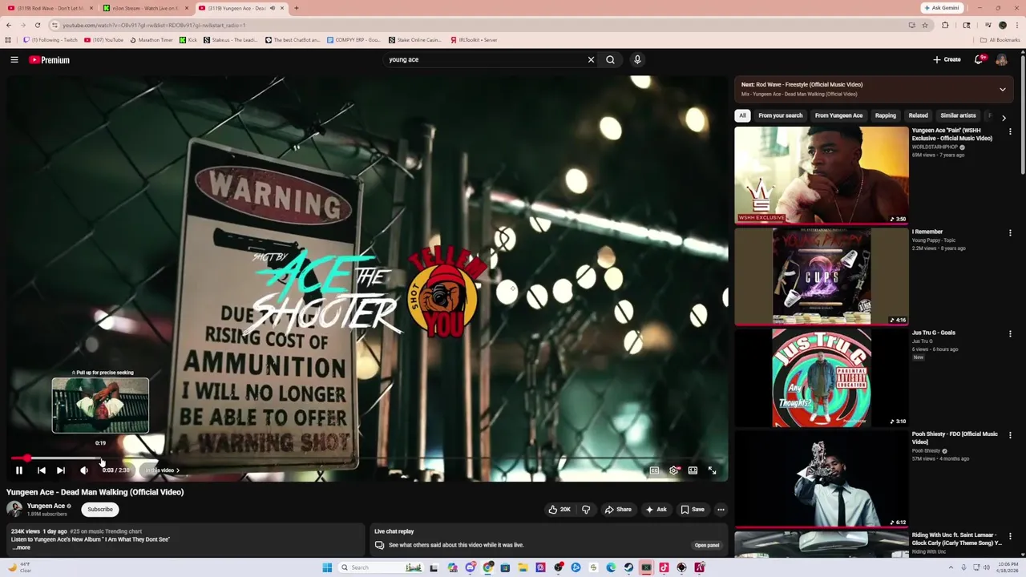
Task: Open the 'All Bookmarks' folder
Action: [x=1000, y=40]
